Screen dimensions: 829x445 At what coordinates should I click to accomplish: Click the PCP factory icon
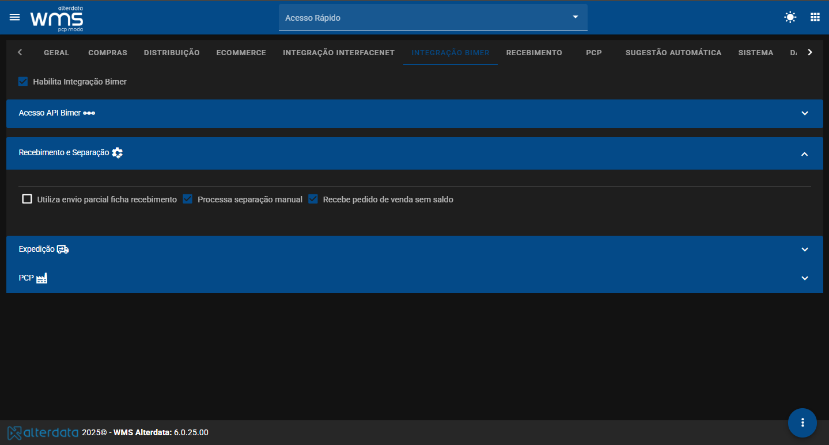pos(41,278)
